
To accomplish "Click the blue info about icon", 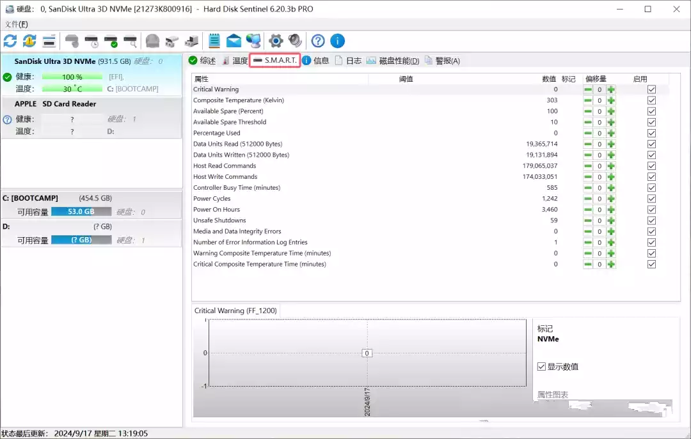I will [337, 41].
